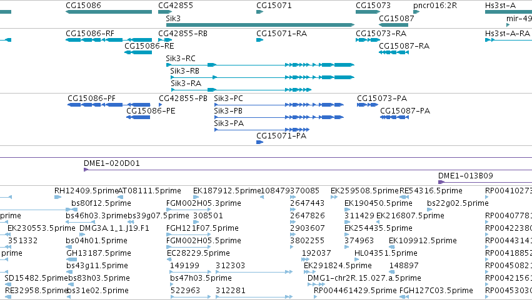
Task: Select the EK216807.5prime EST
Action: (378, 222)
